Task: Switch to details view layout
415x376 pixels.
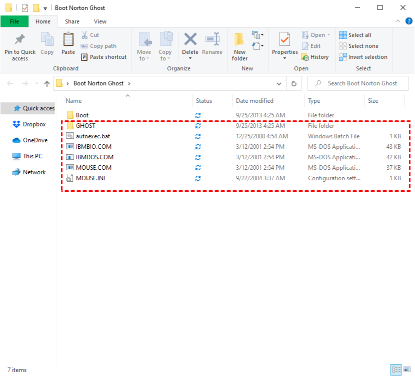Action: point(396,370)
